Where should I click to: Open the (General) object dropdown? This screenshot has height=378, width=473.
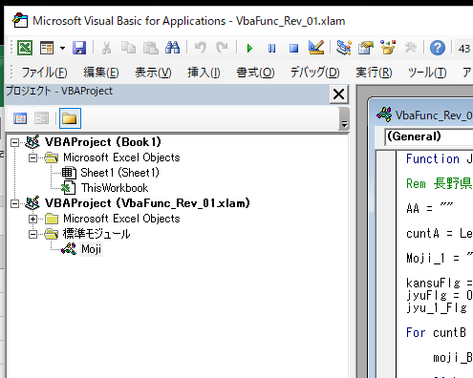point(429,136)
